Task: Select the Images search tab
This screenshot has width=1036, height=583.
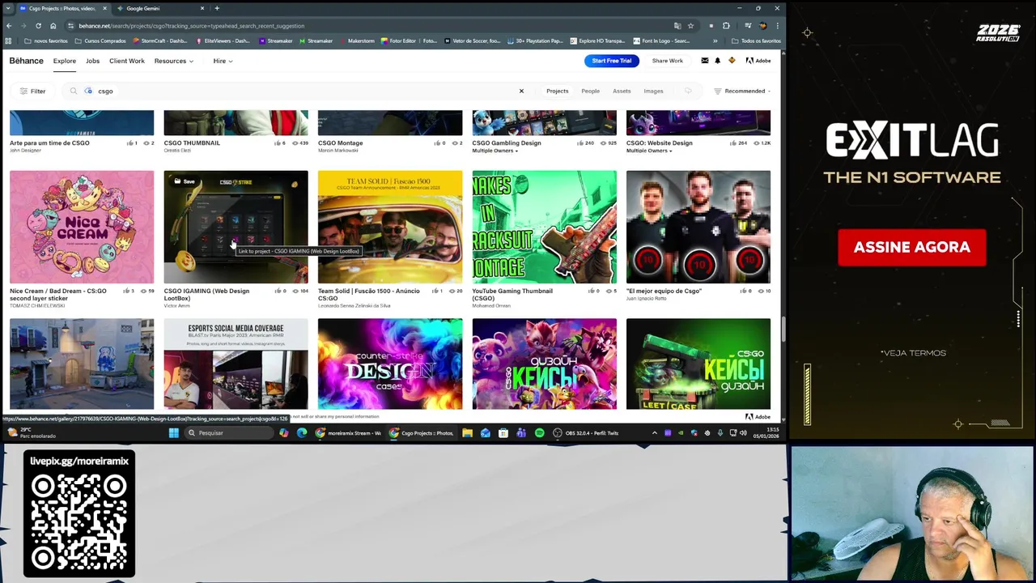Action: coord(653,91)
